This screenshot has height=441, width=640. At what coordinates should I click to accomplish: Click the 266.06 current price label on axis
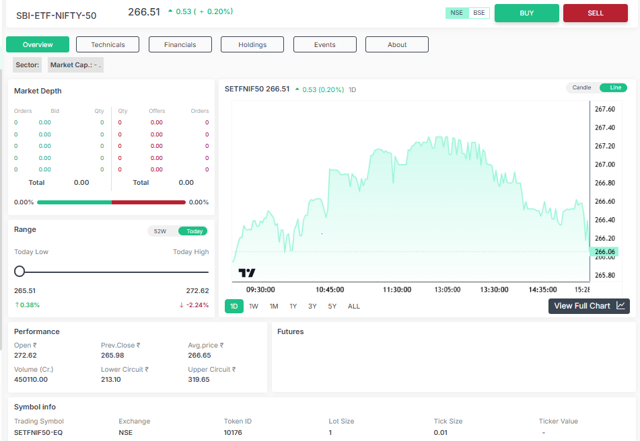[x=604, y=251]
